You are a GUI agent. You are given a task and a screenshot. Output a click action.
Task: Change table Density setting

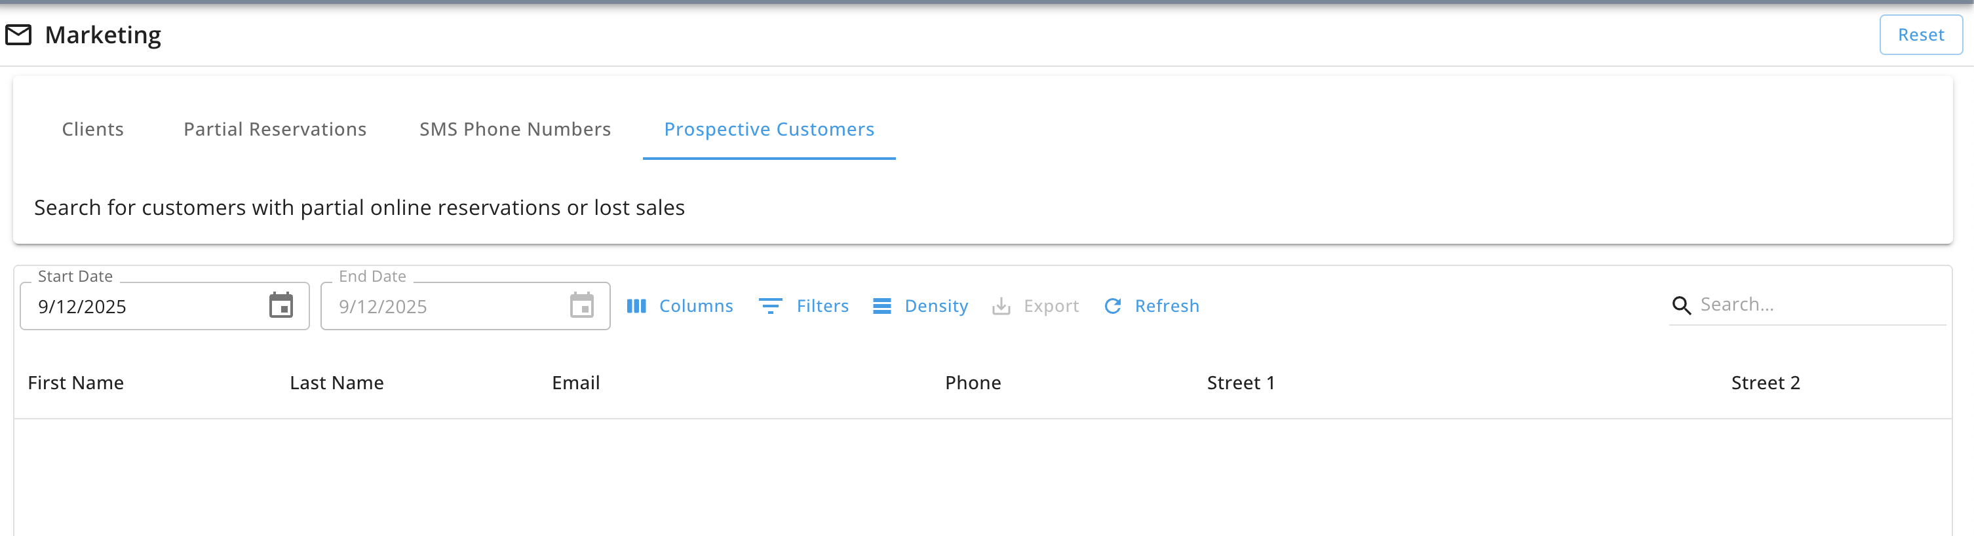coord(920,306)
